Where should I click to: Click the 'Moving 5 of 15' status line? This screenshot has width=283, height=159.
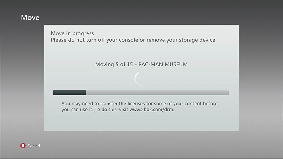pyautogui.click(x=114, y=64)
